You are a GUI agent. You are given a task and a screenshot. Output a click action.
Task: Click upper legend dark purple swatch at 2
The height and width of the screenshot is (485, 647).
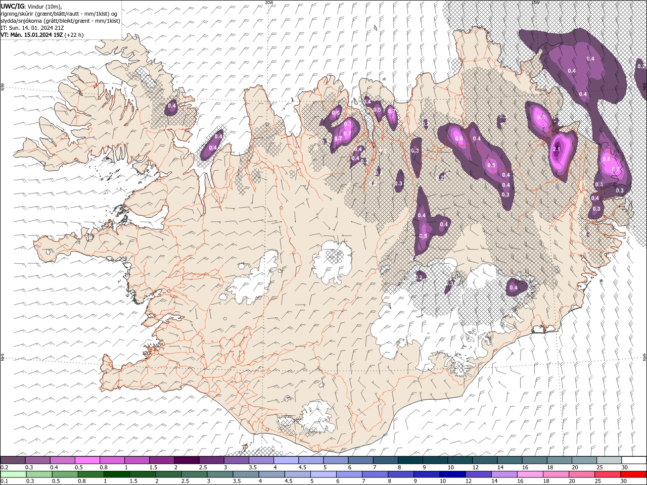(187, 460)
